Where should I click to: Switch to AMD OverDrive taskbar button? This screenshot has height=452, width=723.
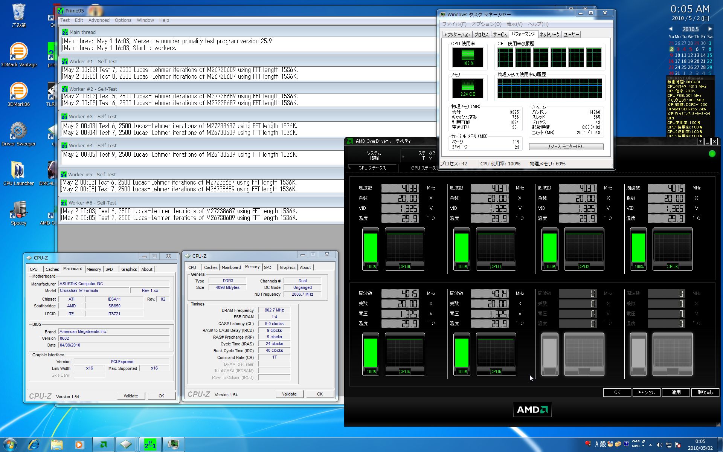pyautogui.click(x=103, y=444)
